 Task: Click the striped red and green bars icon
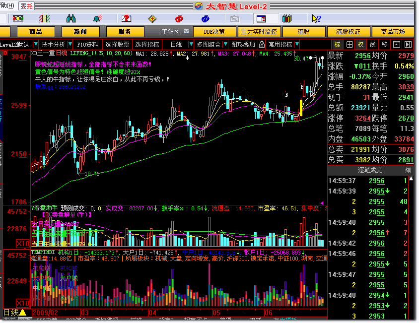44,18
